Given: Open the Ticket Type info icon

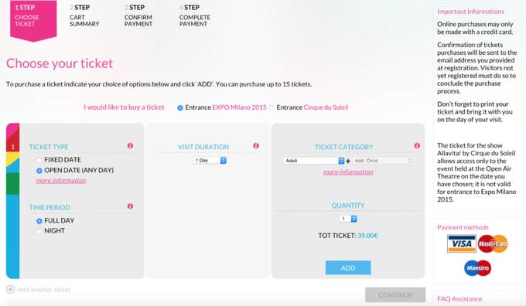Looking at the screenshot, I should click(130, 146).
